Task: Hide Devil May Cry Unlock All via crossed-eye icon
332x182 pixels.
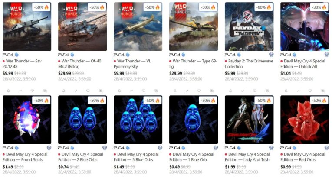Action: tap(323, 91)
